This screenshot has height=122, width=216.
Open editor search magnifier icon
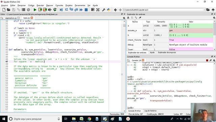tap(124, 18)
